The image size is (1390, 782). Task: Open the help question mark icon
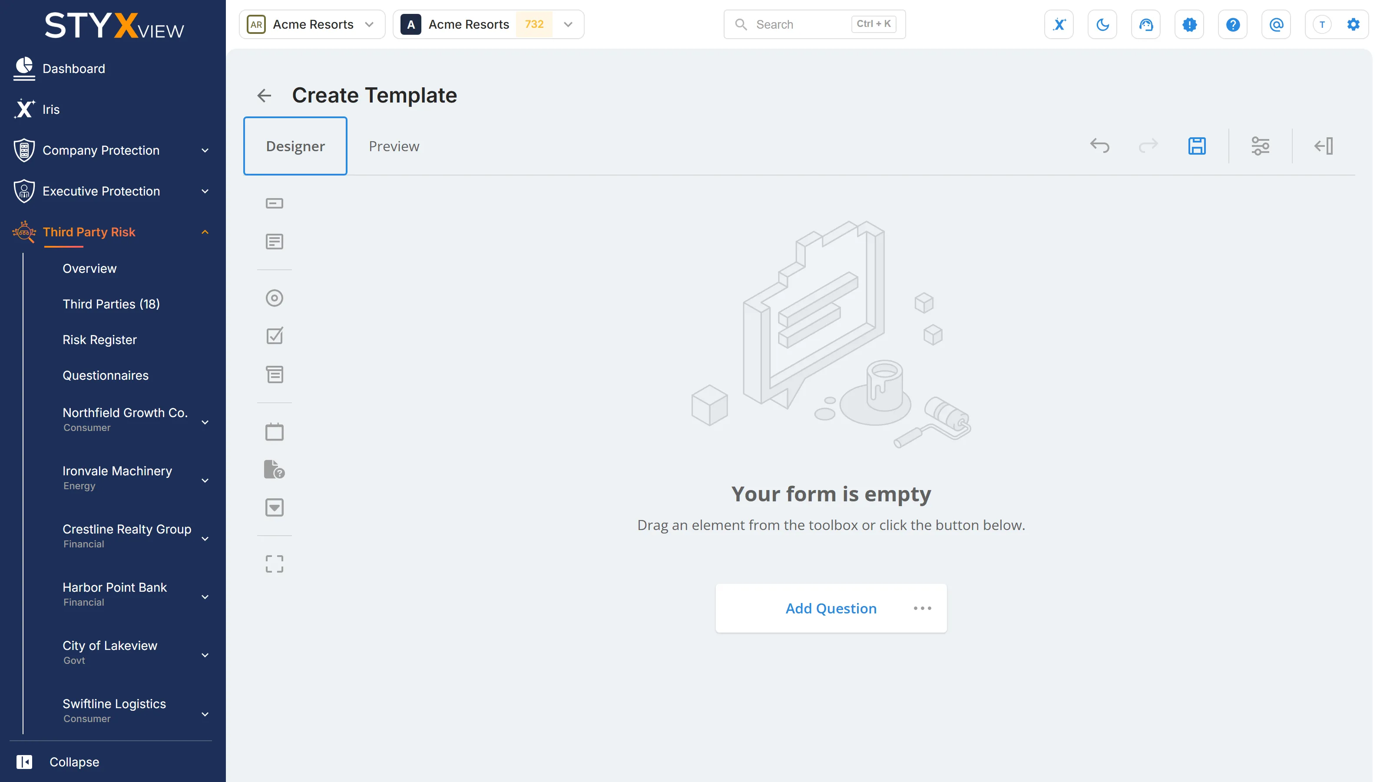tap(1232, 24)
